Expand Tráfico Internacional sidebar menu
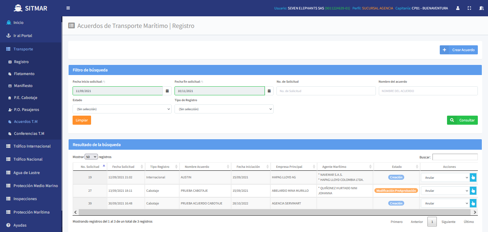Screen dimensions: 488x232 tap(32, 146)
